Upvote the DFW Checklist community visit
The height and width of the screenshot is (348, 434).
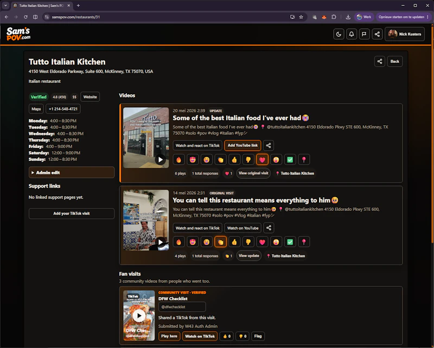[x=227, y=337]
